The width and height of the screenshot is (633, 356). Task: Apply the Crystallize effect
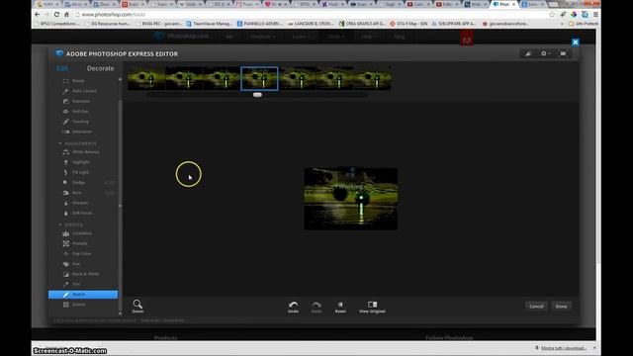78,233
